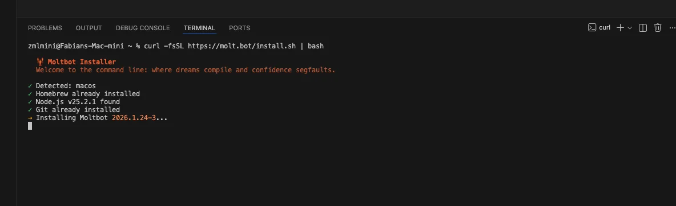Switch to the OUTPUT tab
The height and width of the screenshot is (206, 676).
[x=89, y=28]
